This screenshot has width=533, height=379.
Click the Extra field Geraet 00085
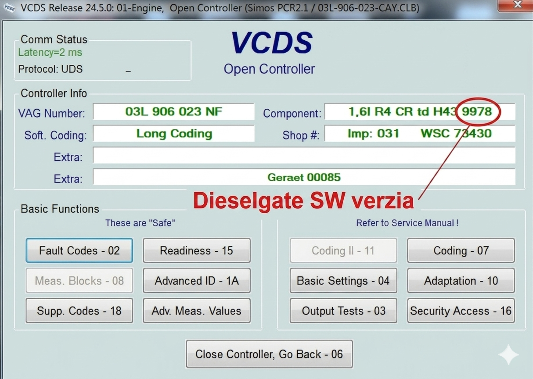coord(304,177)
